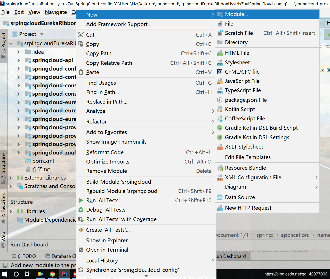Choose Show in Explorer
The width and height of the screenshot is (330, 279).
tap(146, 241)
